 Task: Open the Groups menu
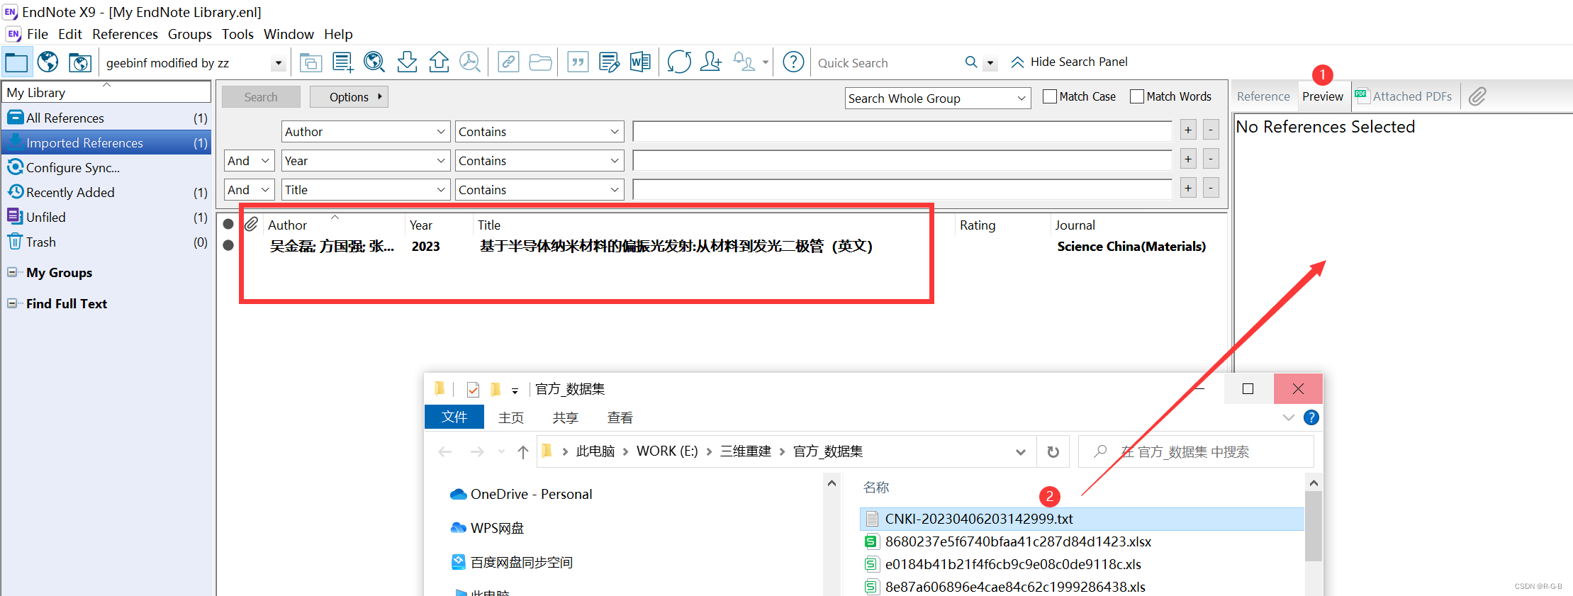tap(189, 34)
